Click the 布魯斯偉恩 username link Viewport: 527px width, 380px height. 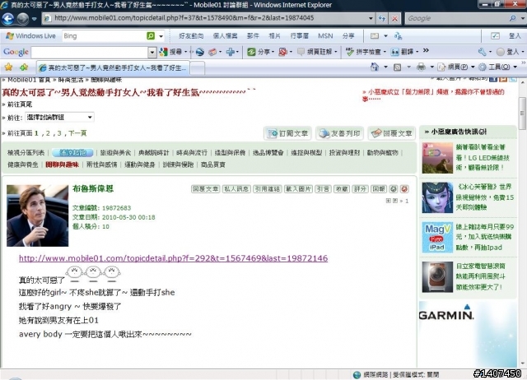pyautogui.click(x=93, y=188)
